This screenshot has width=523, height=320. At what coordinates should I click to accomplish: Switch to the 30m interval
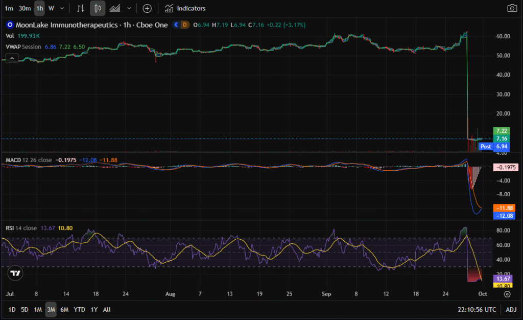25,8
